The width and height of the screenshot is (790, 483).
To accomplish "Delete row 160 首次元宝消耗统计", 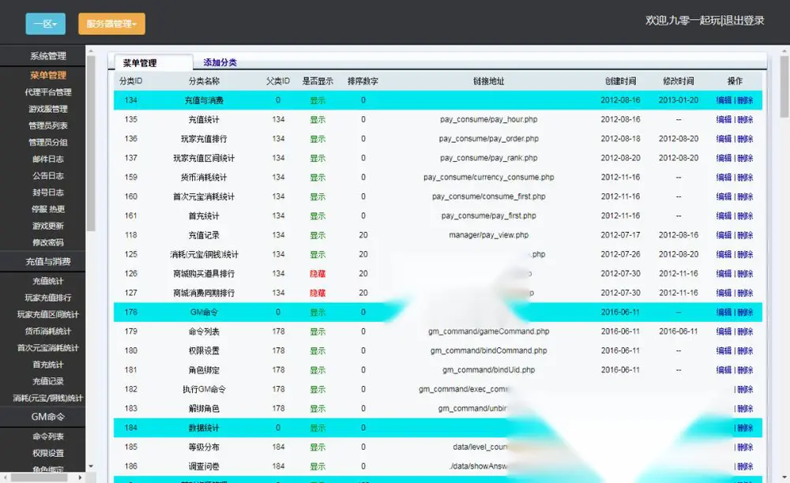I will (x=745, y=197).
